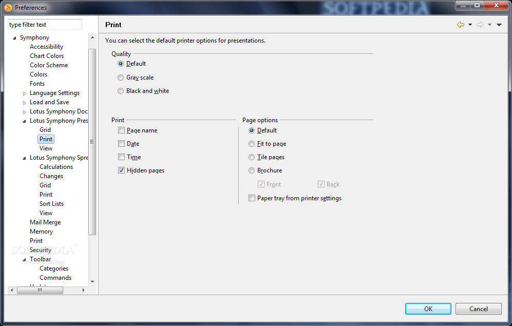Select Fit to page option

click(252, 144)
